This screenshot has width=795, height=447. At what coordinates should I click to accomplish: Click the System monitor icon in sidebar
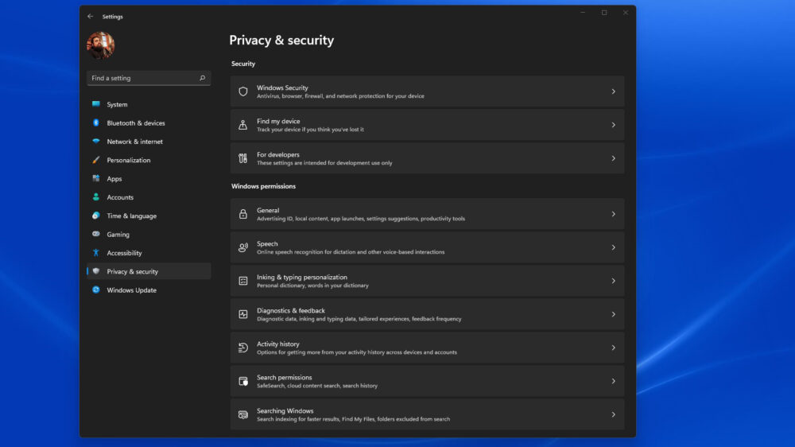coord(96,104)
